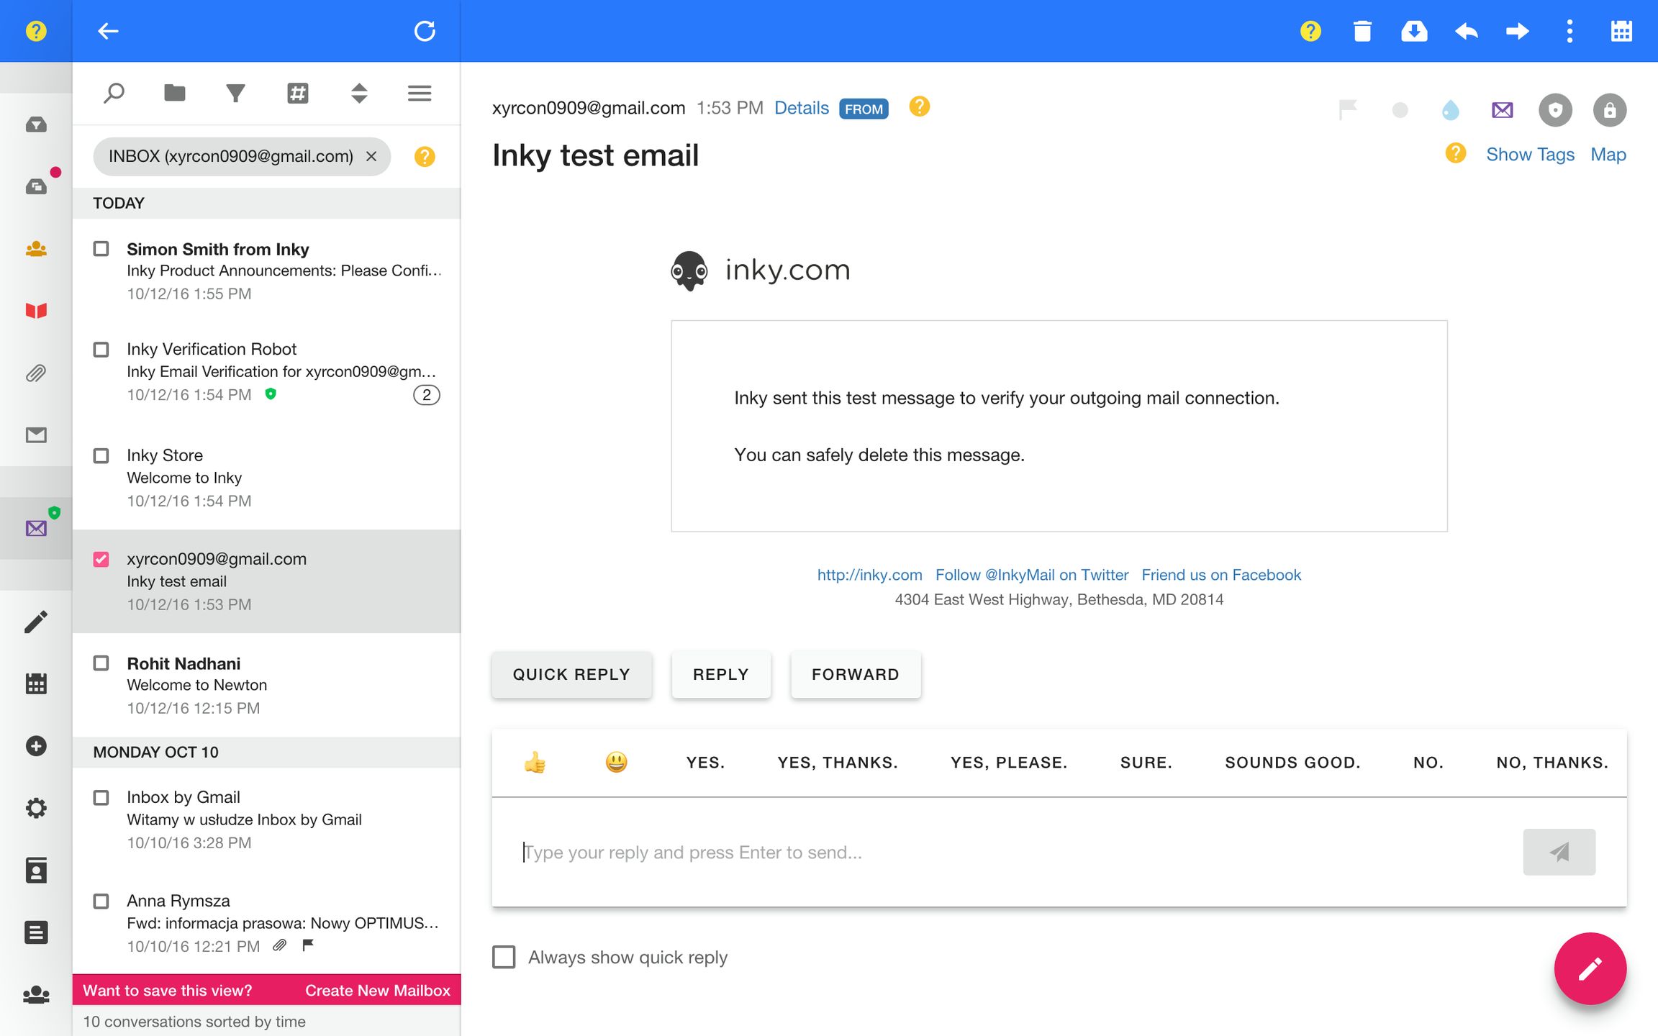Expand message Details link
1658x1036 pixels.
pos(801,108)
